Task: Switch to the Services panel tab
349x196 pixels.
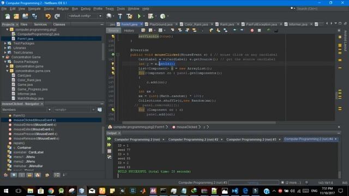Action: tap(40, 24)
